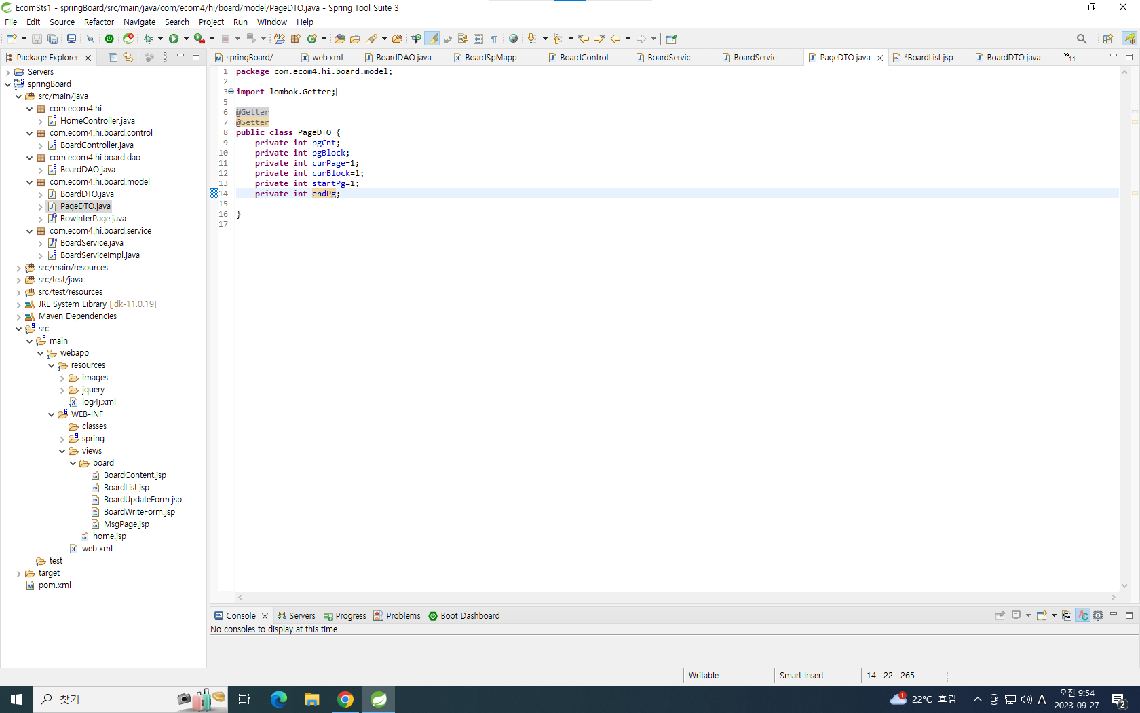This screenshot has width=1140, height=713.
Task: Click the Open Type toolbar icon
Action: point(339,39)
